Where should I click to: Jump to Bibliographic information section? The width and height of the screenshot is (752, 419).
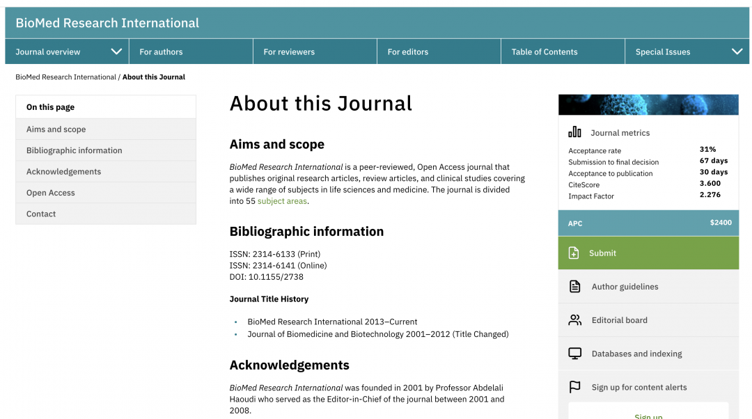pos(106,150)
